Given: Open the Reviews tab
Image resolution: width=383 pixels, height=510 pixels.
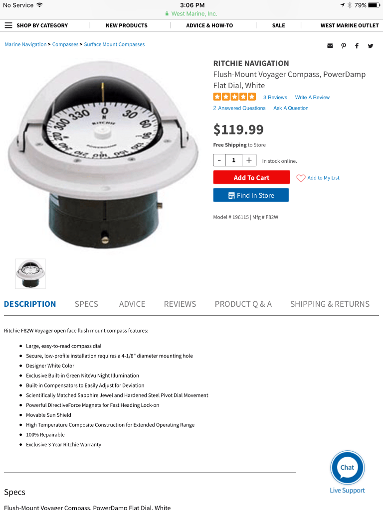Looking at the screenshot, I should click(x=180, y=304).
